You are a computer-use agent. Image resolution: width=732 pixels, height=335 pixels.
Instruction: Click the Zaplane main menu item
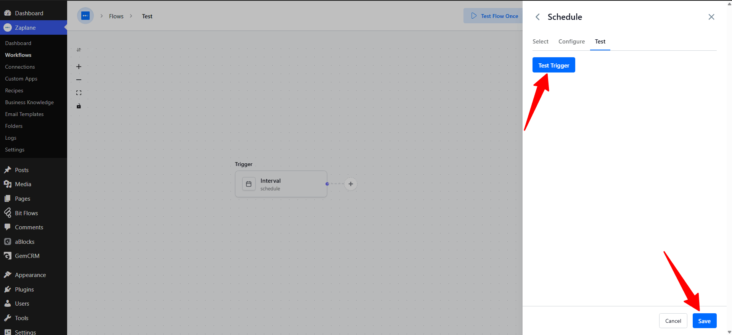[34, 27]
